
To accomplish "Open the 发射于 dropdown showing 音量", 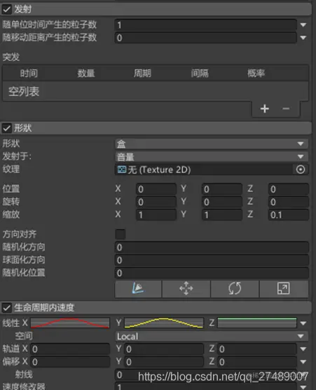I will [212, 156].
